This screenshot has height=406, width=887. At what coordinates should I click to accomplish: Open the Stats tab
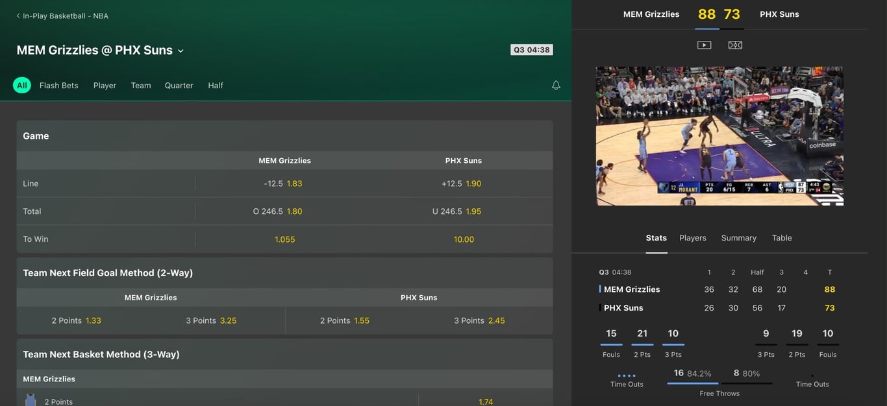[656, 238]
